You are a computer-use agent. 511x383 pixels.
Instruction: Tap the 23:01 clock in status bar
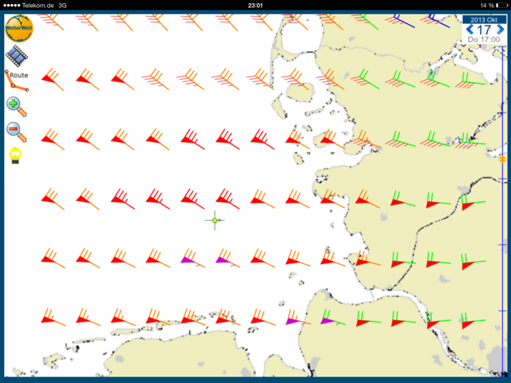point(255,5)
